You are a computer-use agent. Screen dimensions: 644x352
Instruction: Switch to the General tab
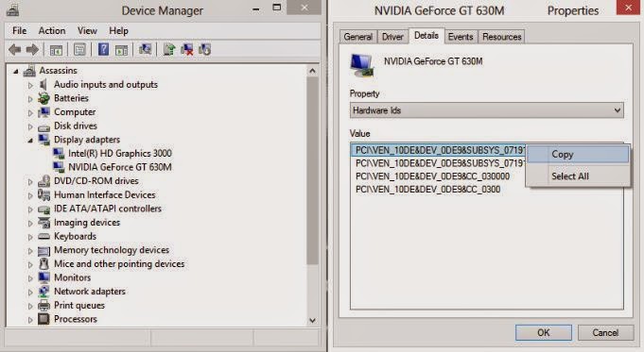pyautogui.click(x=357, y=37)
